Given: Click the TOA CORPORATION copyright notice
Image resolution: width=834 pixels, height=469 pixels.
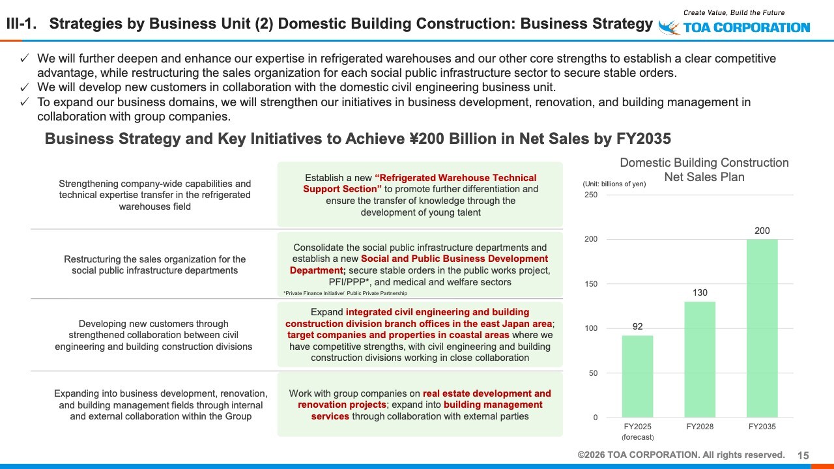Looking at the screenshot, I should pos(681,455).
